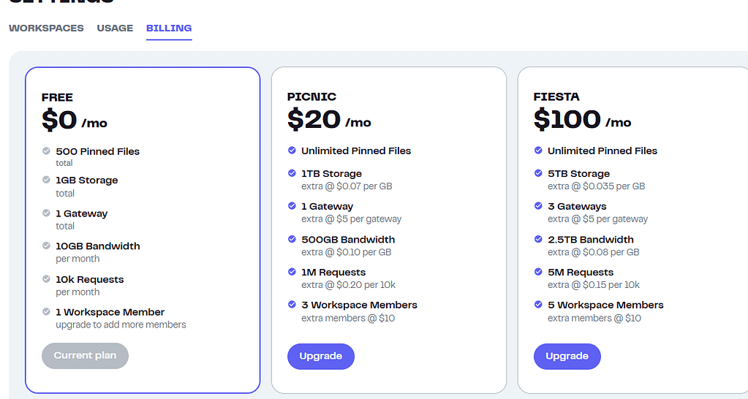Click the grey Current plan button

tap(85, 356)
